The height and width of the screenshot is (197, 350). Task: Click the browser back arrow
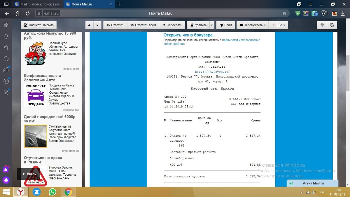tap(7, 13)
